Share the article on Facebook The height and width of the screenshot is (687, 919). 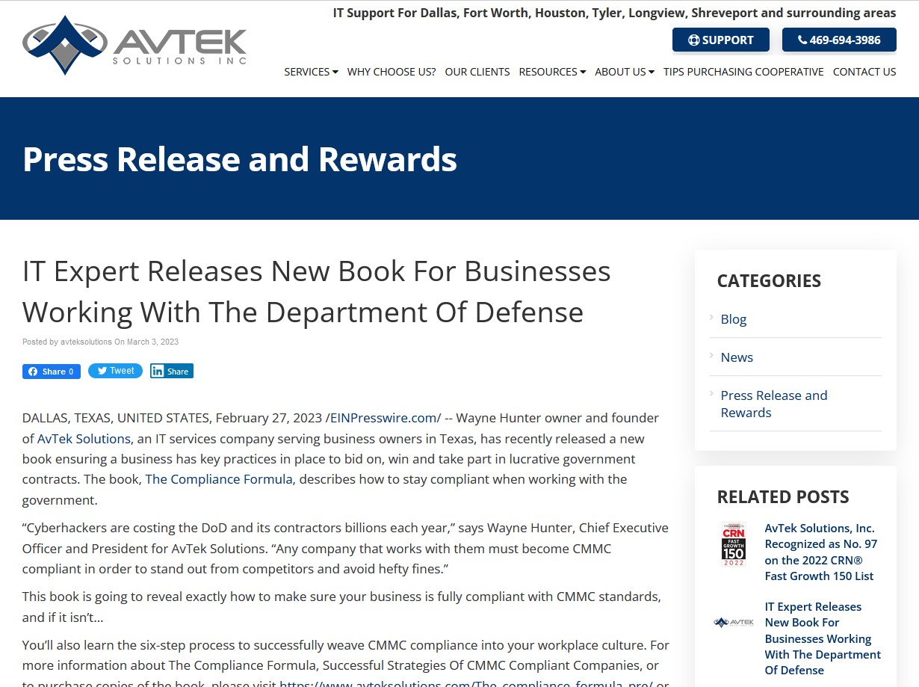pyautogui.click(x=52, y=372)
